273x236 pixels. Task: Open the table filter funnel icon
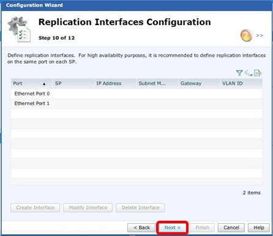coord(239,73)
